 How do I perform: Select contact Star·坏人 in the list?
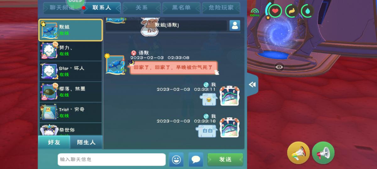pyautogui.click(x=71, y=71)
